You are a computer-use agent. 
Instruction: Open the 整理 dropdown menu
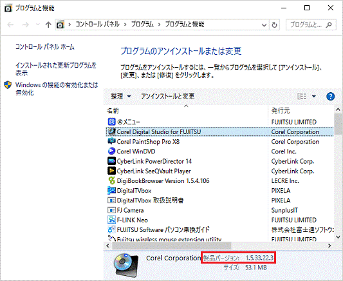pos(121,97)
